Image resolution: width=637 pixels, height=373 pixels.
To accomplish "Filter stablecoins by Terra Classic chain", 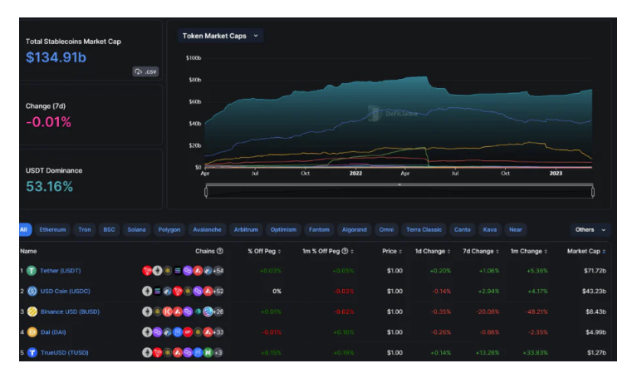I will [x=424, y=229].
